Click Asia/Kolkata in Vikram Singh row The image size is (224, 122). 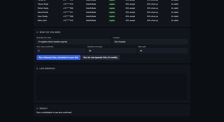click(91, 4)
